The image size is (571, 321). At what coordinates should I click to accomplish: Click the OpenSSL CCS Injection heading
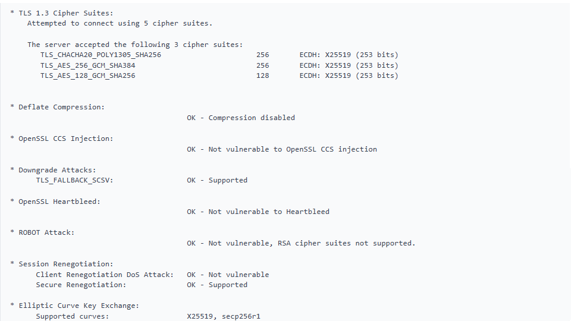(65, 139)
